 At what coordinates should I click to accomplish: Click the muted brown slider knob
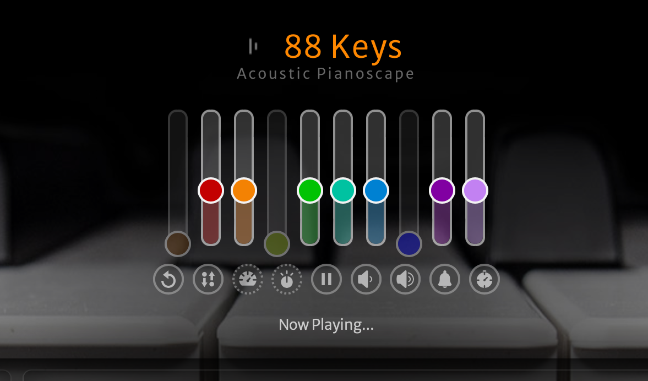click(178, 244)
